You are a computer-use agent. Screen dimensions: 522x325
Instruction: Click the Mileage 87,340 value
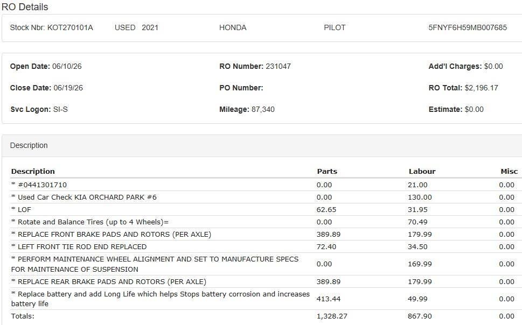click(263, 109)
